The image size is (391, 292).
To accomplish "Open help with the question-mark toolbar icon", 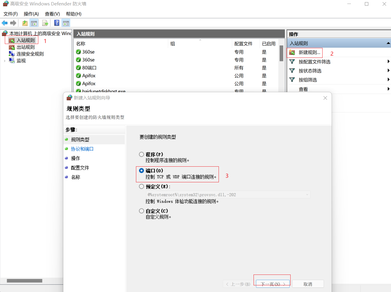I will tap(57, 23).
